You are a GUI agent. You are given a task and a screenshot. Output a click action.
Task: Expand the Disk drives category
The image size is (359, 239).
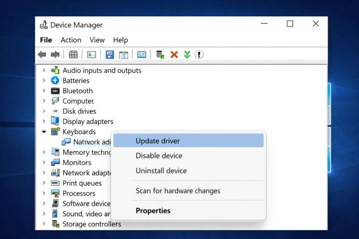(x=44, y=111)
